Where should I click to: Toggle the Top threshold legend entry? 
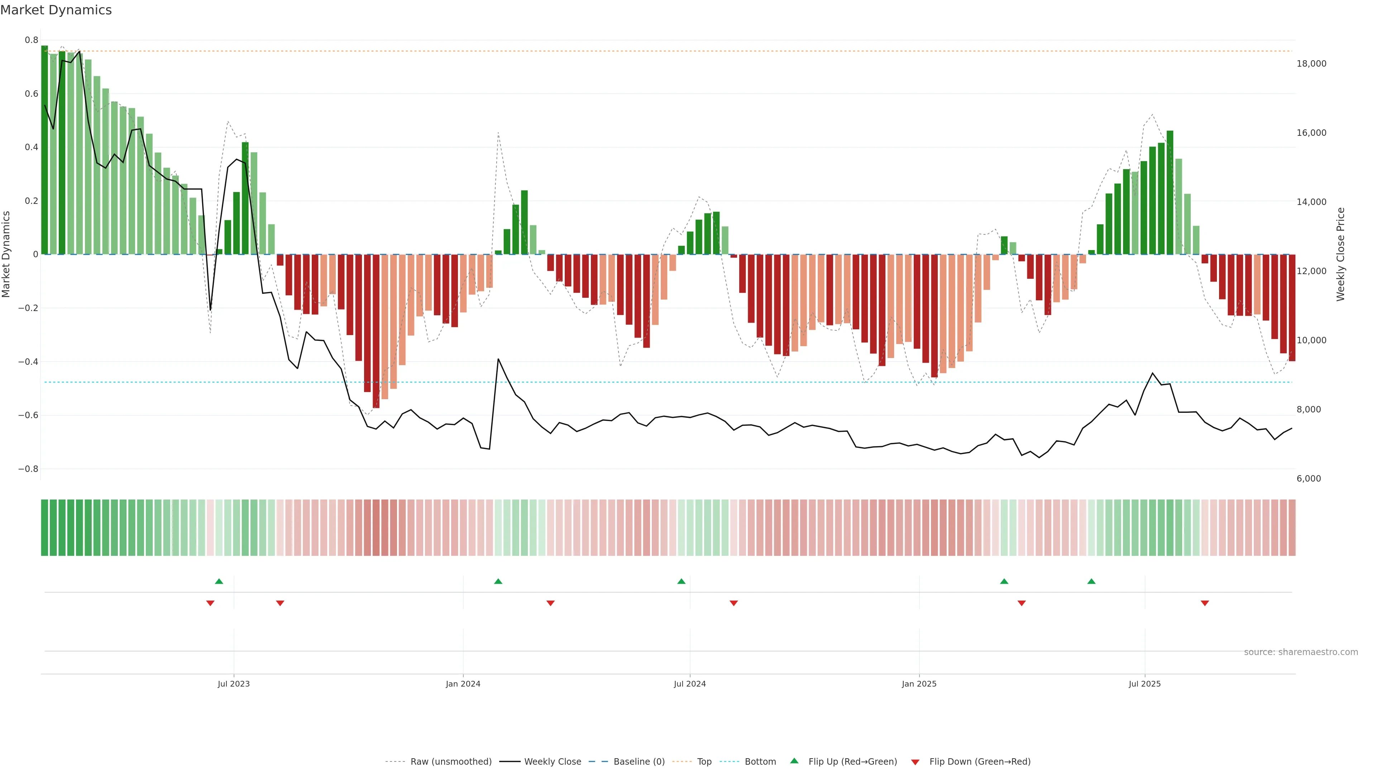click(704, 762)
